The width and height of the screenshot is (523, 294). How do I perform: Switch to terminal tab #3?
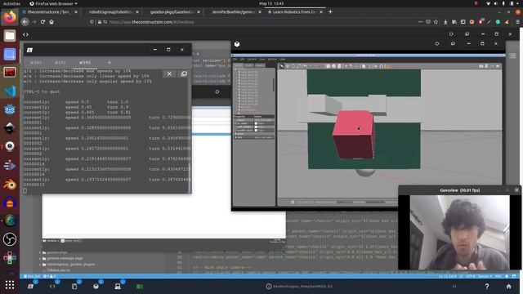click(85, 62)
